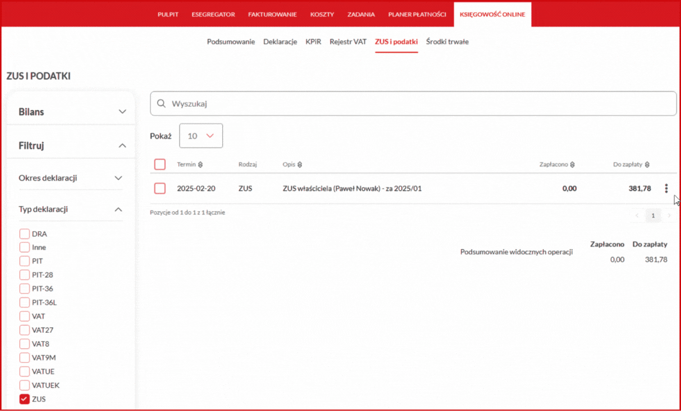Sort by Opis column sort icon
Screen dimensions: 681x411
point(300,165)
